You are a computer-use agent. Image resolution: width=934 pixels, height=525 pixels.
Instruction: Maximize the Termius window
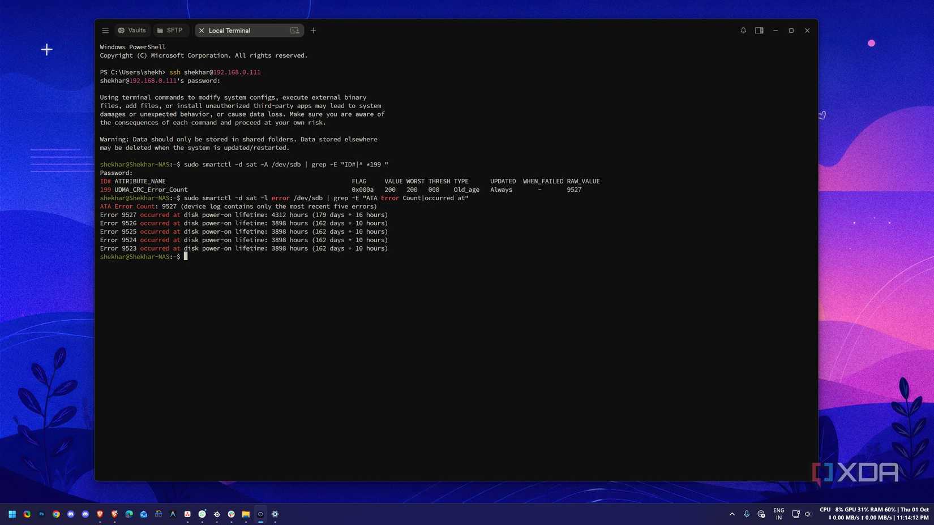791,31
